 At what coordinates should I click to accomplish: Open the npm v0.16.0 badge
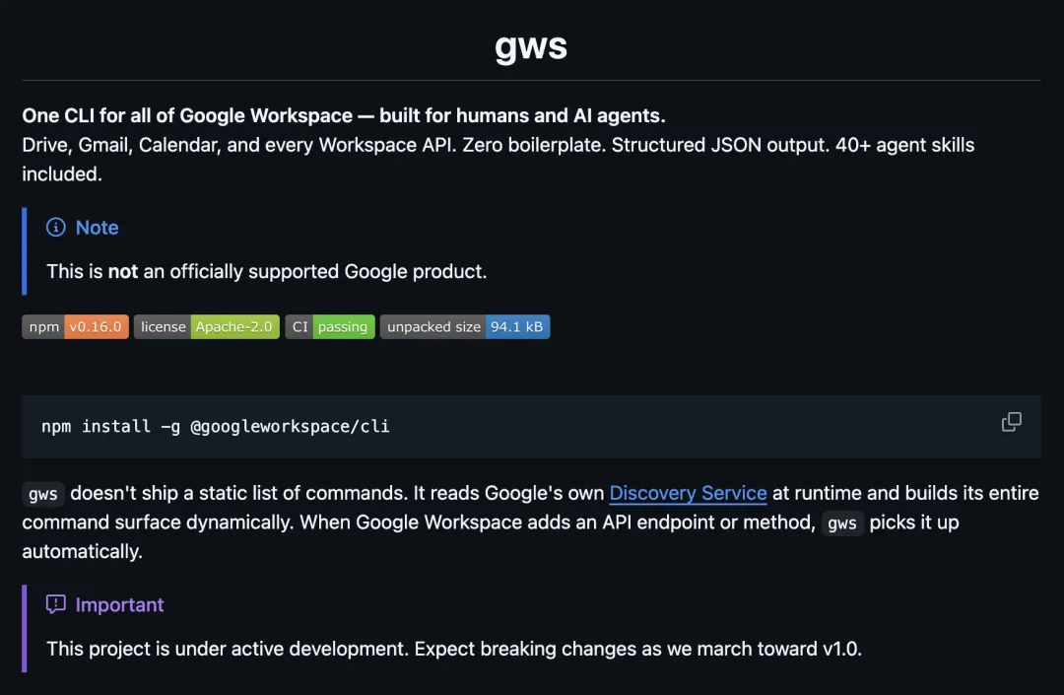pos(75,327)
